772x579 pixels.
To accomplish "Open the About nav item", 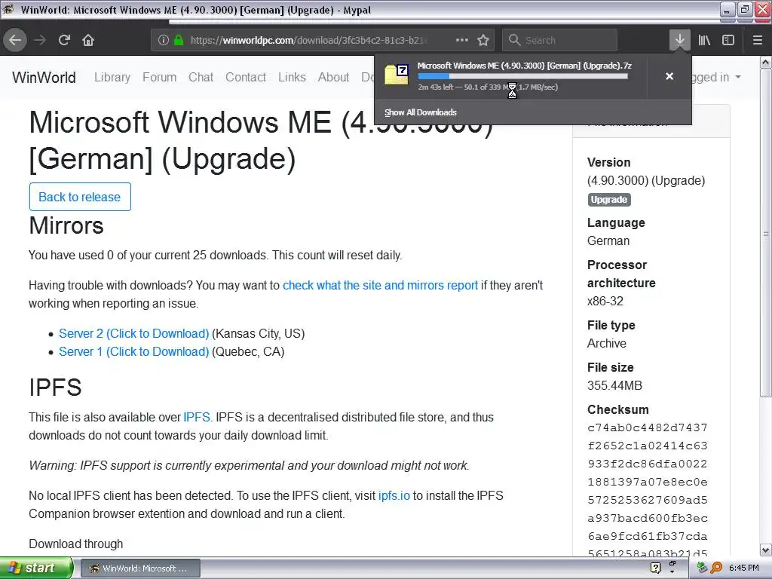I will pos(333,78).
